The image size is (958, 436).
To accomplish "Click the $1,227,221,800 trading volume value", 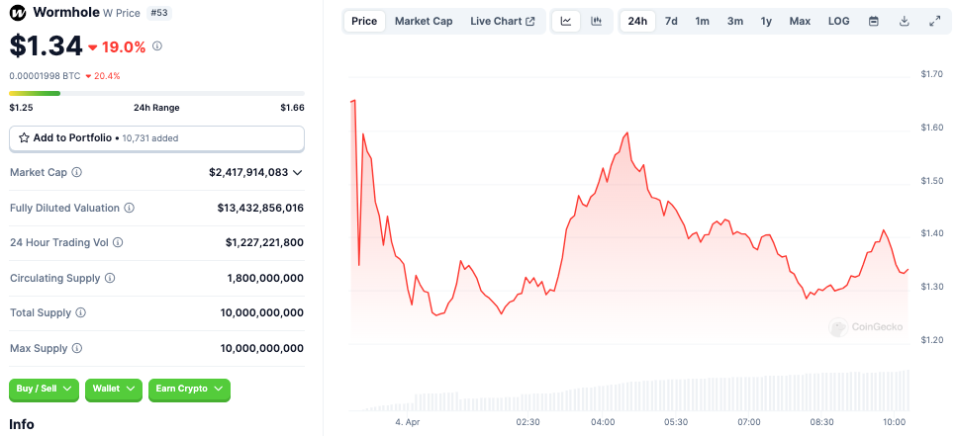I will point(264,243).
